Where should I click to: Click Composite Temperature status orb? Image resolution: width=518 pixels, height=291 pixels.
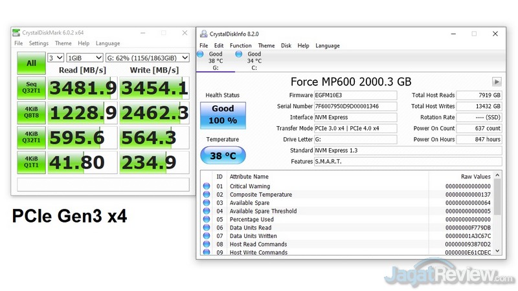tap(207, 195)
